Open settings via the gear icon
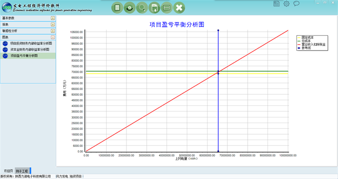338x179 pixels. tap(286, 4)
